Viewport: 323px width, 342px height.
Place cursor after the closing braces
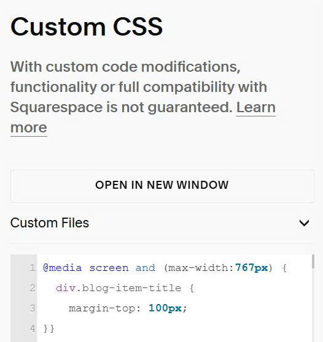pyautogui.click(x=55, y=329)
